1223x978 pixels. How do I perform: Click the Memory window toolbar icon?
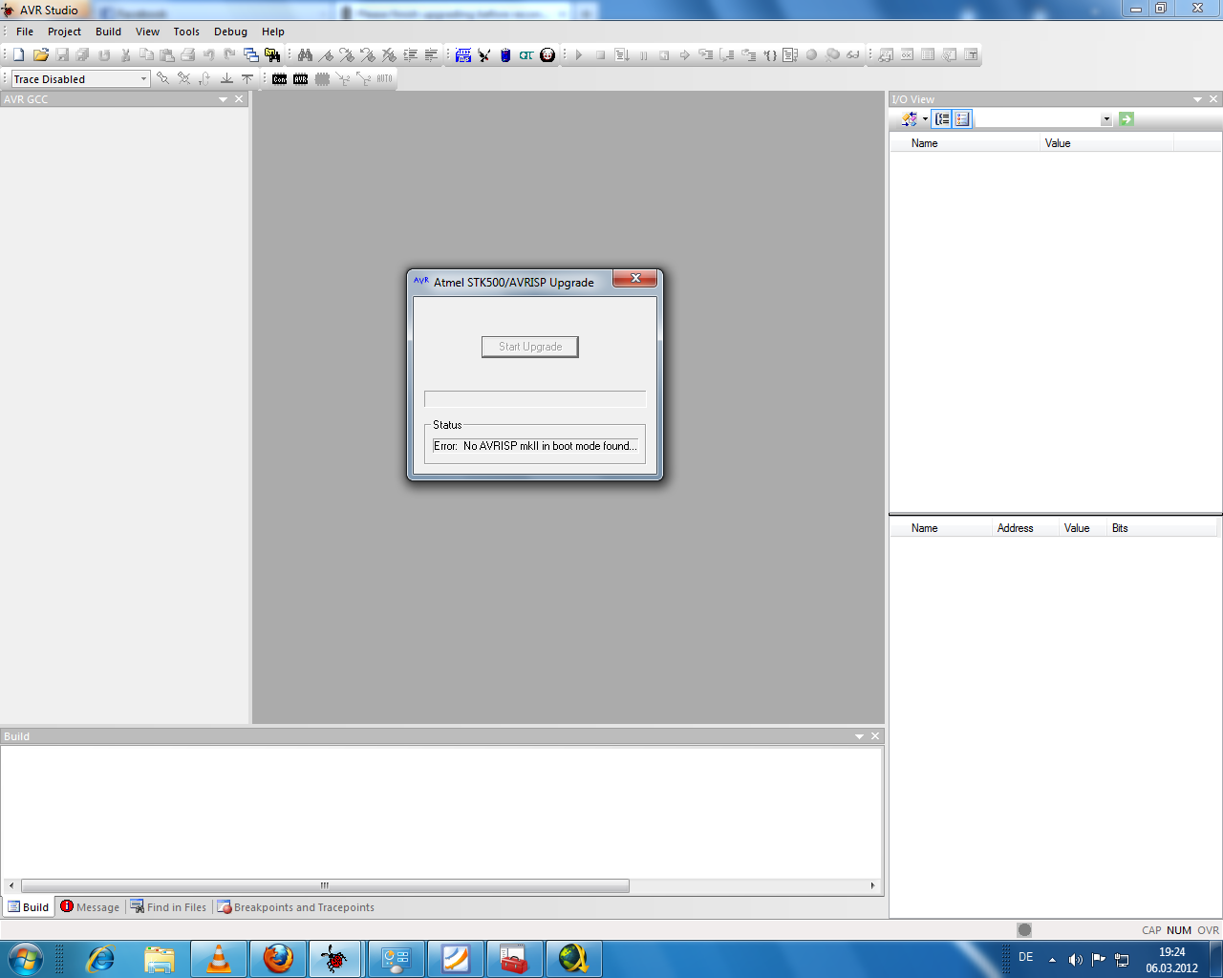[x=928, y=55]
